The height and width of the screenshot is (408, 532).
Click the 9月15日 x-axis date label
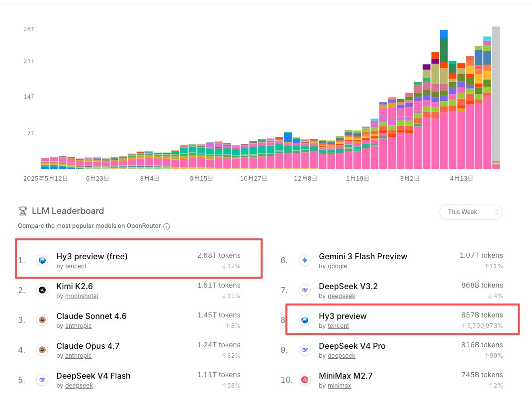click(x=201, y=179)
